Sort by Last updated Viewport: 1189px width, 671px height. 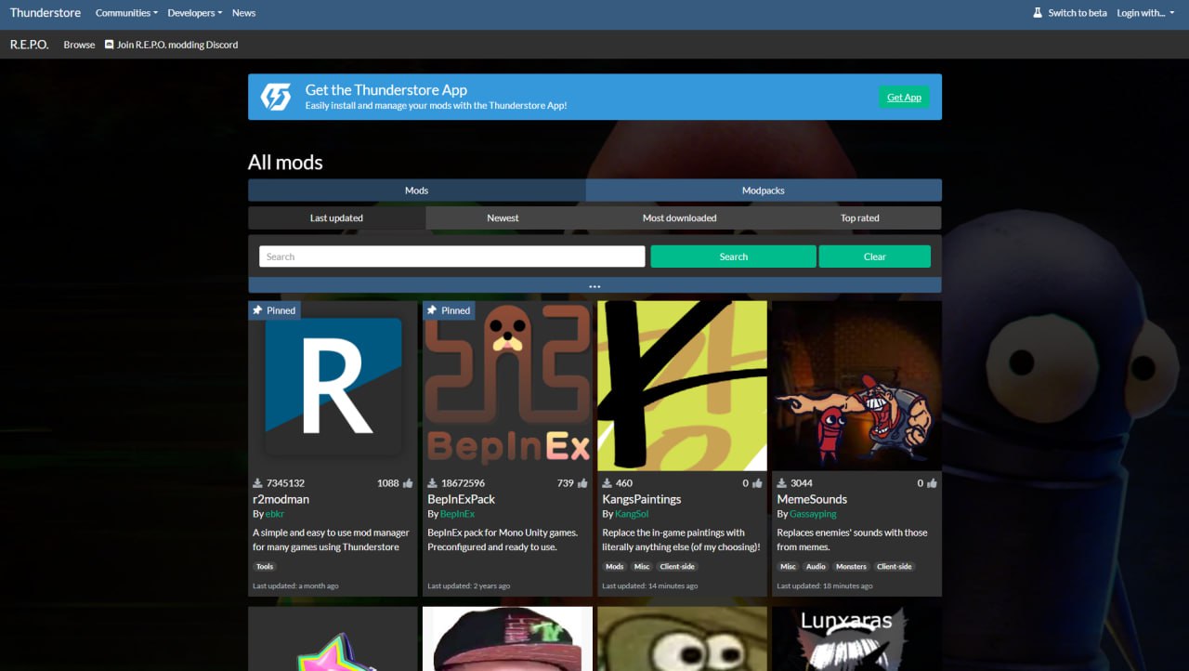336,218
